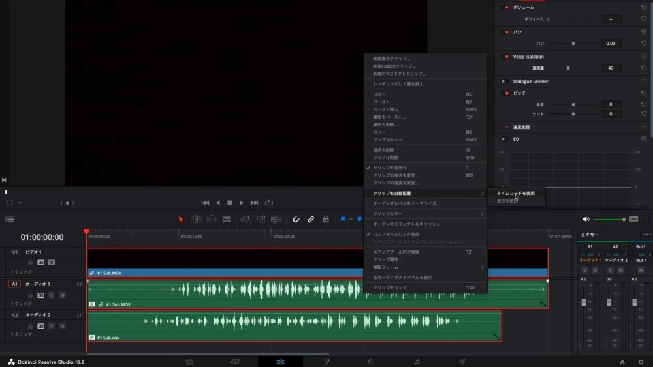Mute the オーディオ 1 track

click(x=62, y=295)
